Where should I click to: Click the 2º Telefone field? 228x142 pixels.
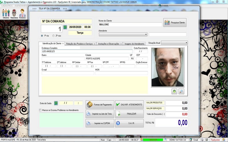64,66
